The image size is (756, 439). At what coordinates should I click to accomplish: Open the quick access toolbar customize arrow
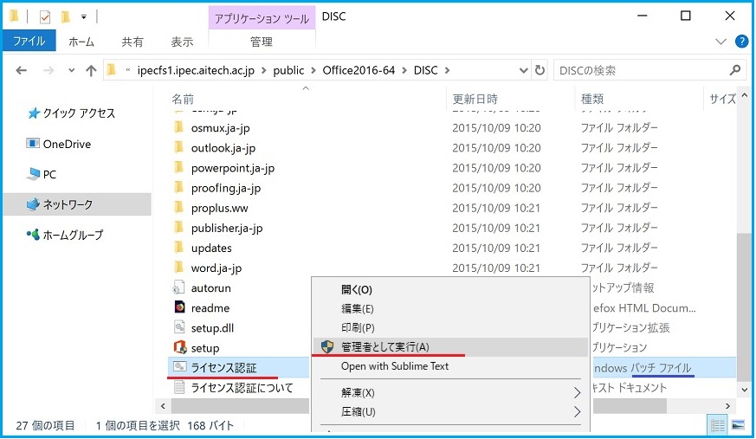tap(84, 16)
